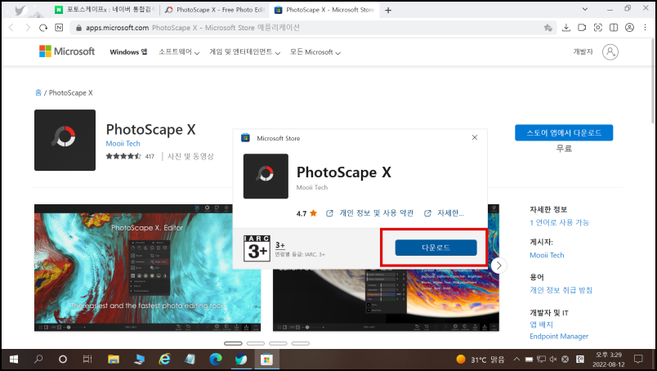
Task: Open Mooii Tech publisher link in sidebar
Action: pyautogui.click(x=547, y=255)
